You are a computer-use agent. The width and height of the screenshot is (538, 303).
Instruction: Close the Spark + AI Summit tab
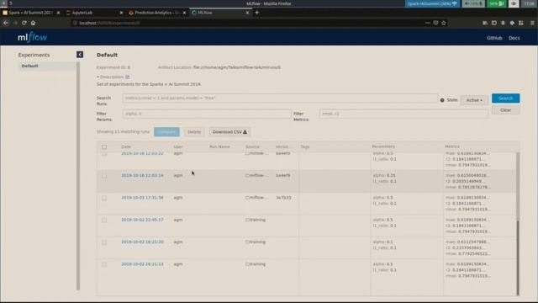click(58, 13)
